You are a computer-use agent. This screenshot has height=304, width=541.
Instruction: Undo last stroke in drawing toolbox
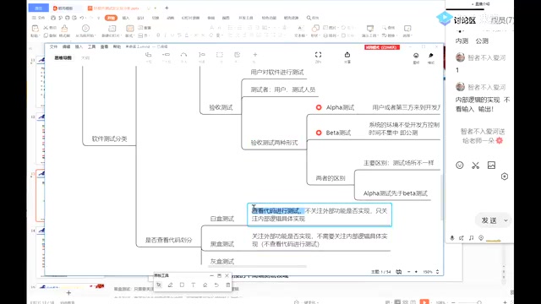pos(216,285)
